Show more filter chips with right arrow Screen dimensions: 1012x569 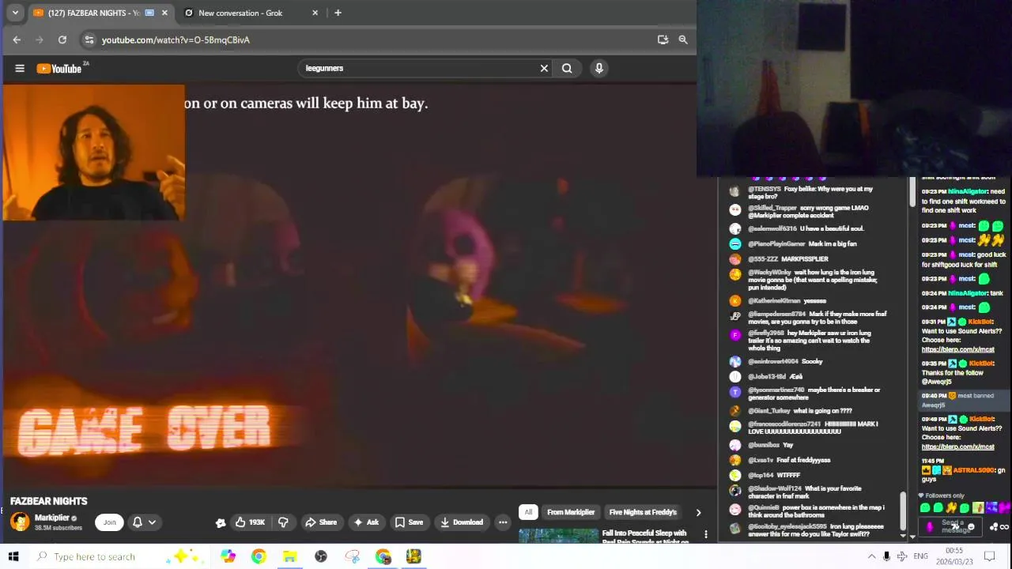tap(698, 512)
